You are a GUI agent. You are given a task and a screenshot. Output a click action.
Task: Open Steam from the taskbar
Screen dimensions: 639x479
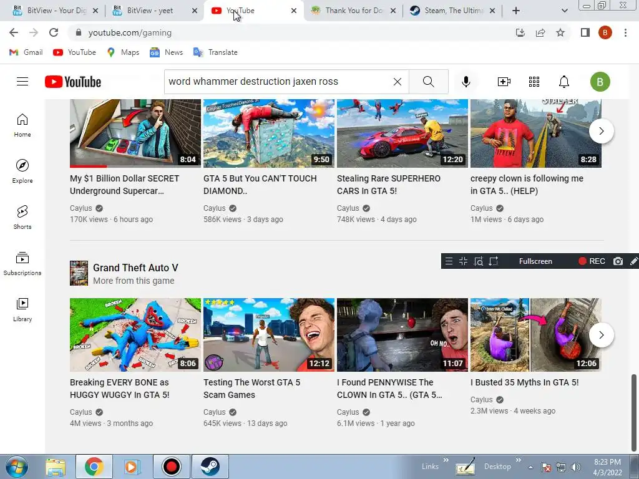pyautogui.click(x=210, y=467)
